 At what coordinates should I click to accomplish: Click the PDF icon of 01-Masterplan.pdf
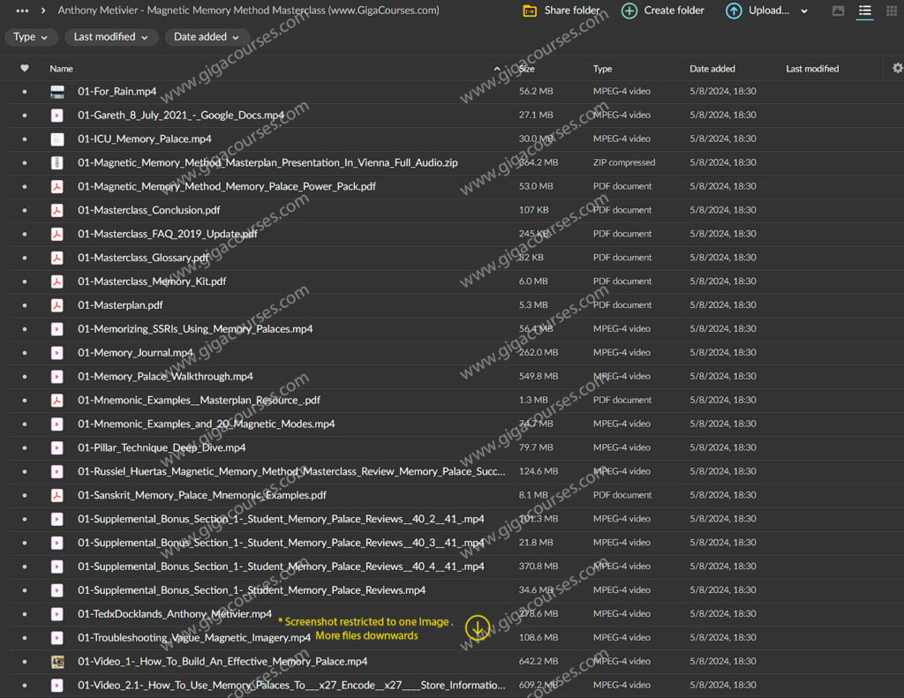(x=57, y=305)
